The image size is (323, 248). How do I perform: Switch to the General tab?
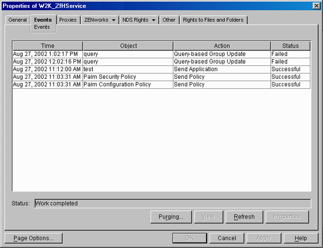coord(18,20)
